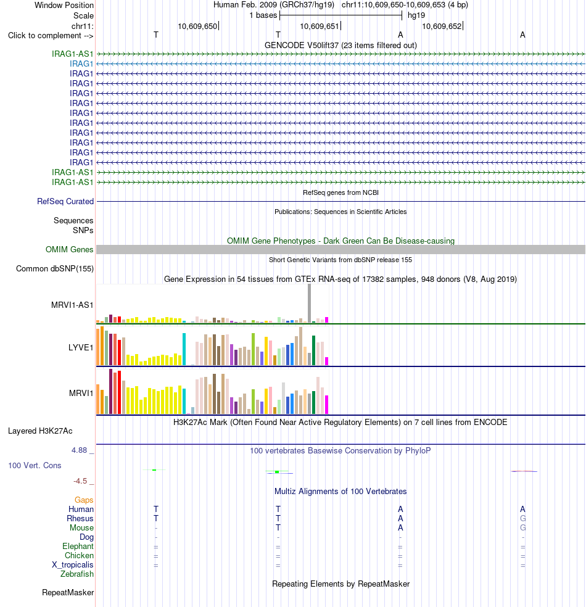Screen dimensions: 586x607
Task: Click the SNPs publications row label
Action: pyautogui.click(x=83, y=230)
